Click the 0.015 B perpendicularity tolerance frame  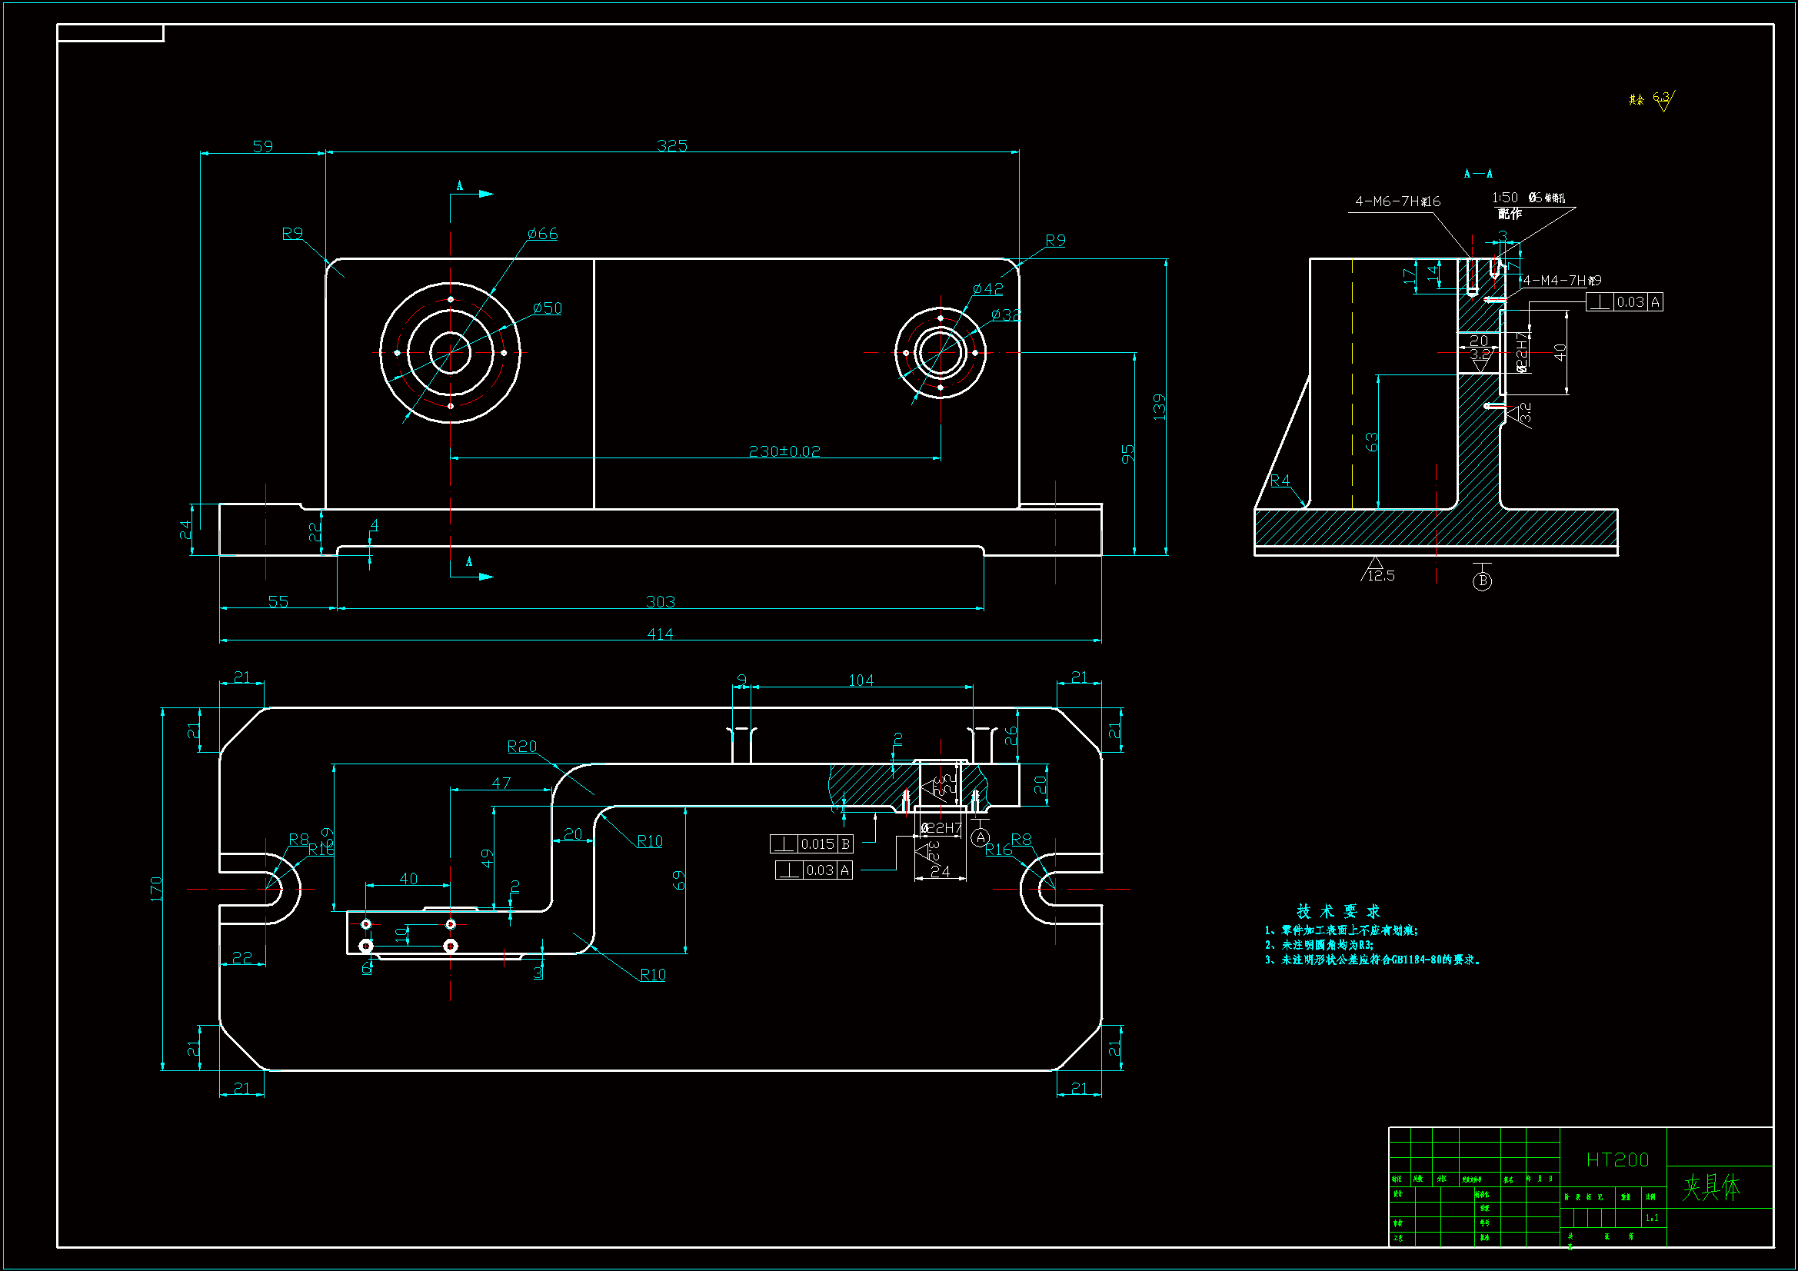tap(811, 843)
